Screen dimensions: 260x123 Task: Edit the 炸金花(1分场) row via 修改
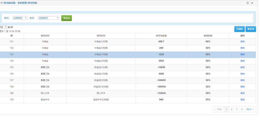pos(242,67)
